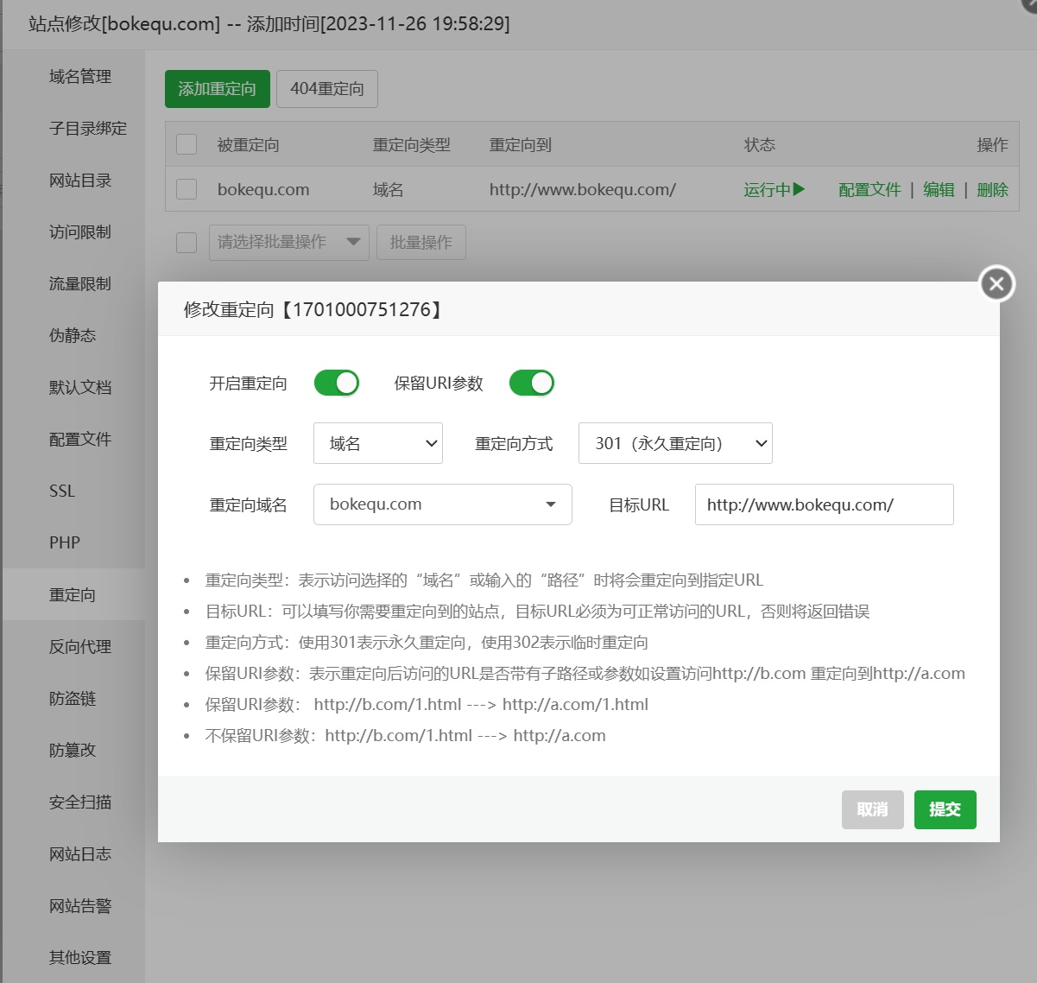Click the 运行中 status link

point(775,189)
